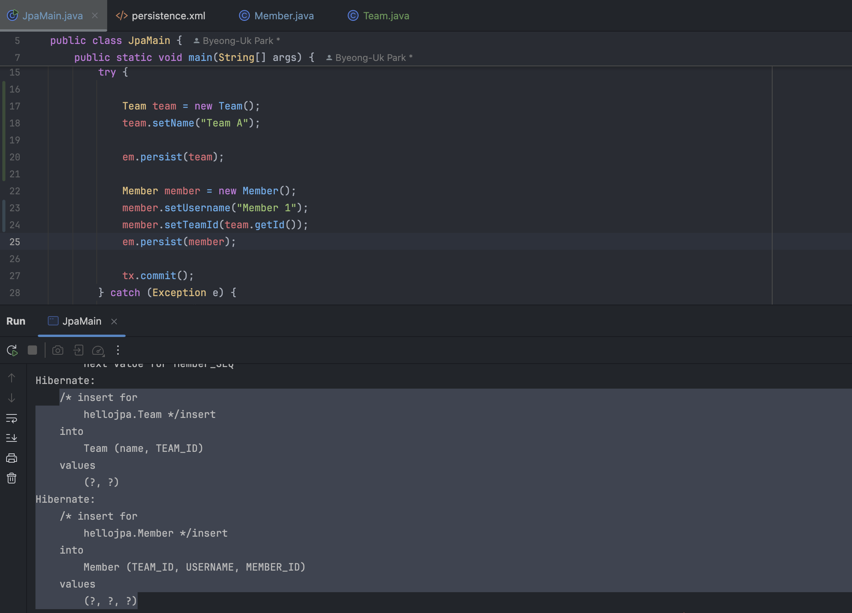This screenshot has width=852, height=613.
Task: Clear the console with the trash icon
Action: click(12, 478)
